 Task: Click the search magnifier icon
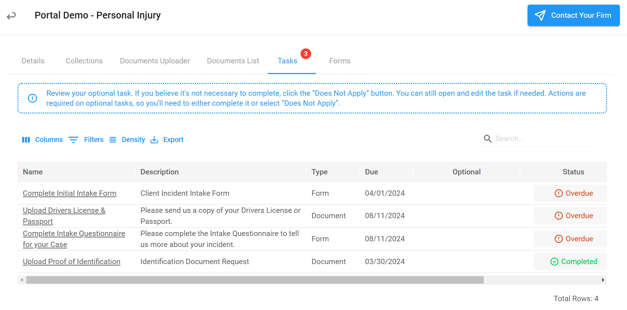pyautogui.click(x=488, y=138)
